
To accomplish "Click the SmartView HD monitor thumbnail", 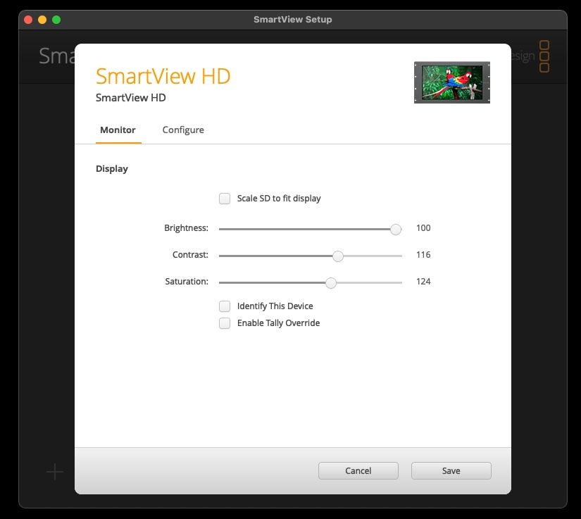I will [452, 82].
